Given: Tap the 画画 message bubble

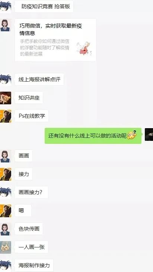Looking at the screenshot, I should point(24,156).
